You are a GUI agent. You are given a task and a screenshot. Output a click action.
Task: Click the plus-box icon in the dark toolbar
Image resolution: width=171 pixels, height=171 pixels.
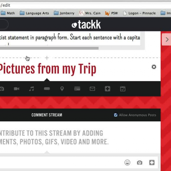(x=107, y=89)
